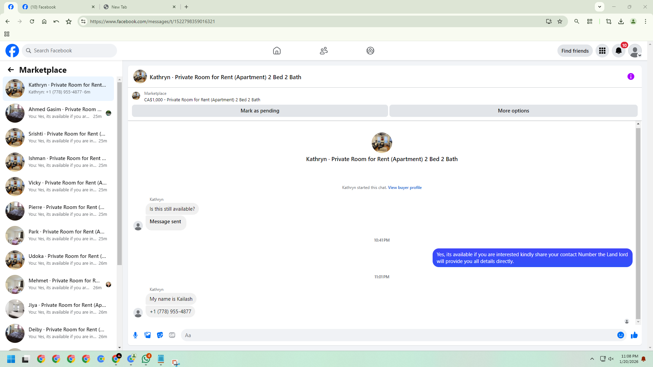Viewport: 653px width, 367px height.
Task: Click the CA$1,000 listing title link
Action: 202,100
